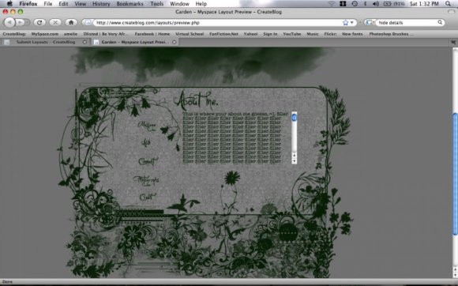Reload the page with the refresh button
The image size is (458, 286).
pyautogui.click(x=39, y=22)
